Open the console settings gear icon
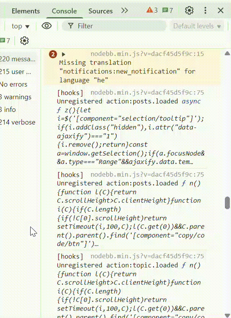The width and height of the screenshot is (231, 318). pyautogui.click(x=24, y=41)
